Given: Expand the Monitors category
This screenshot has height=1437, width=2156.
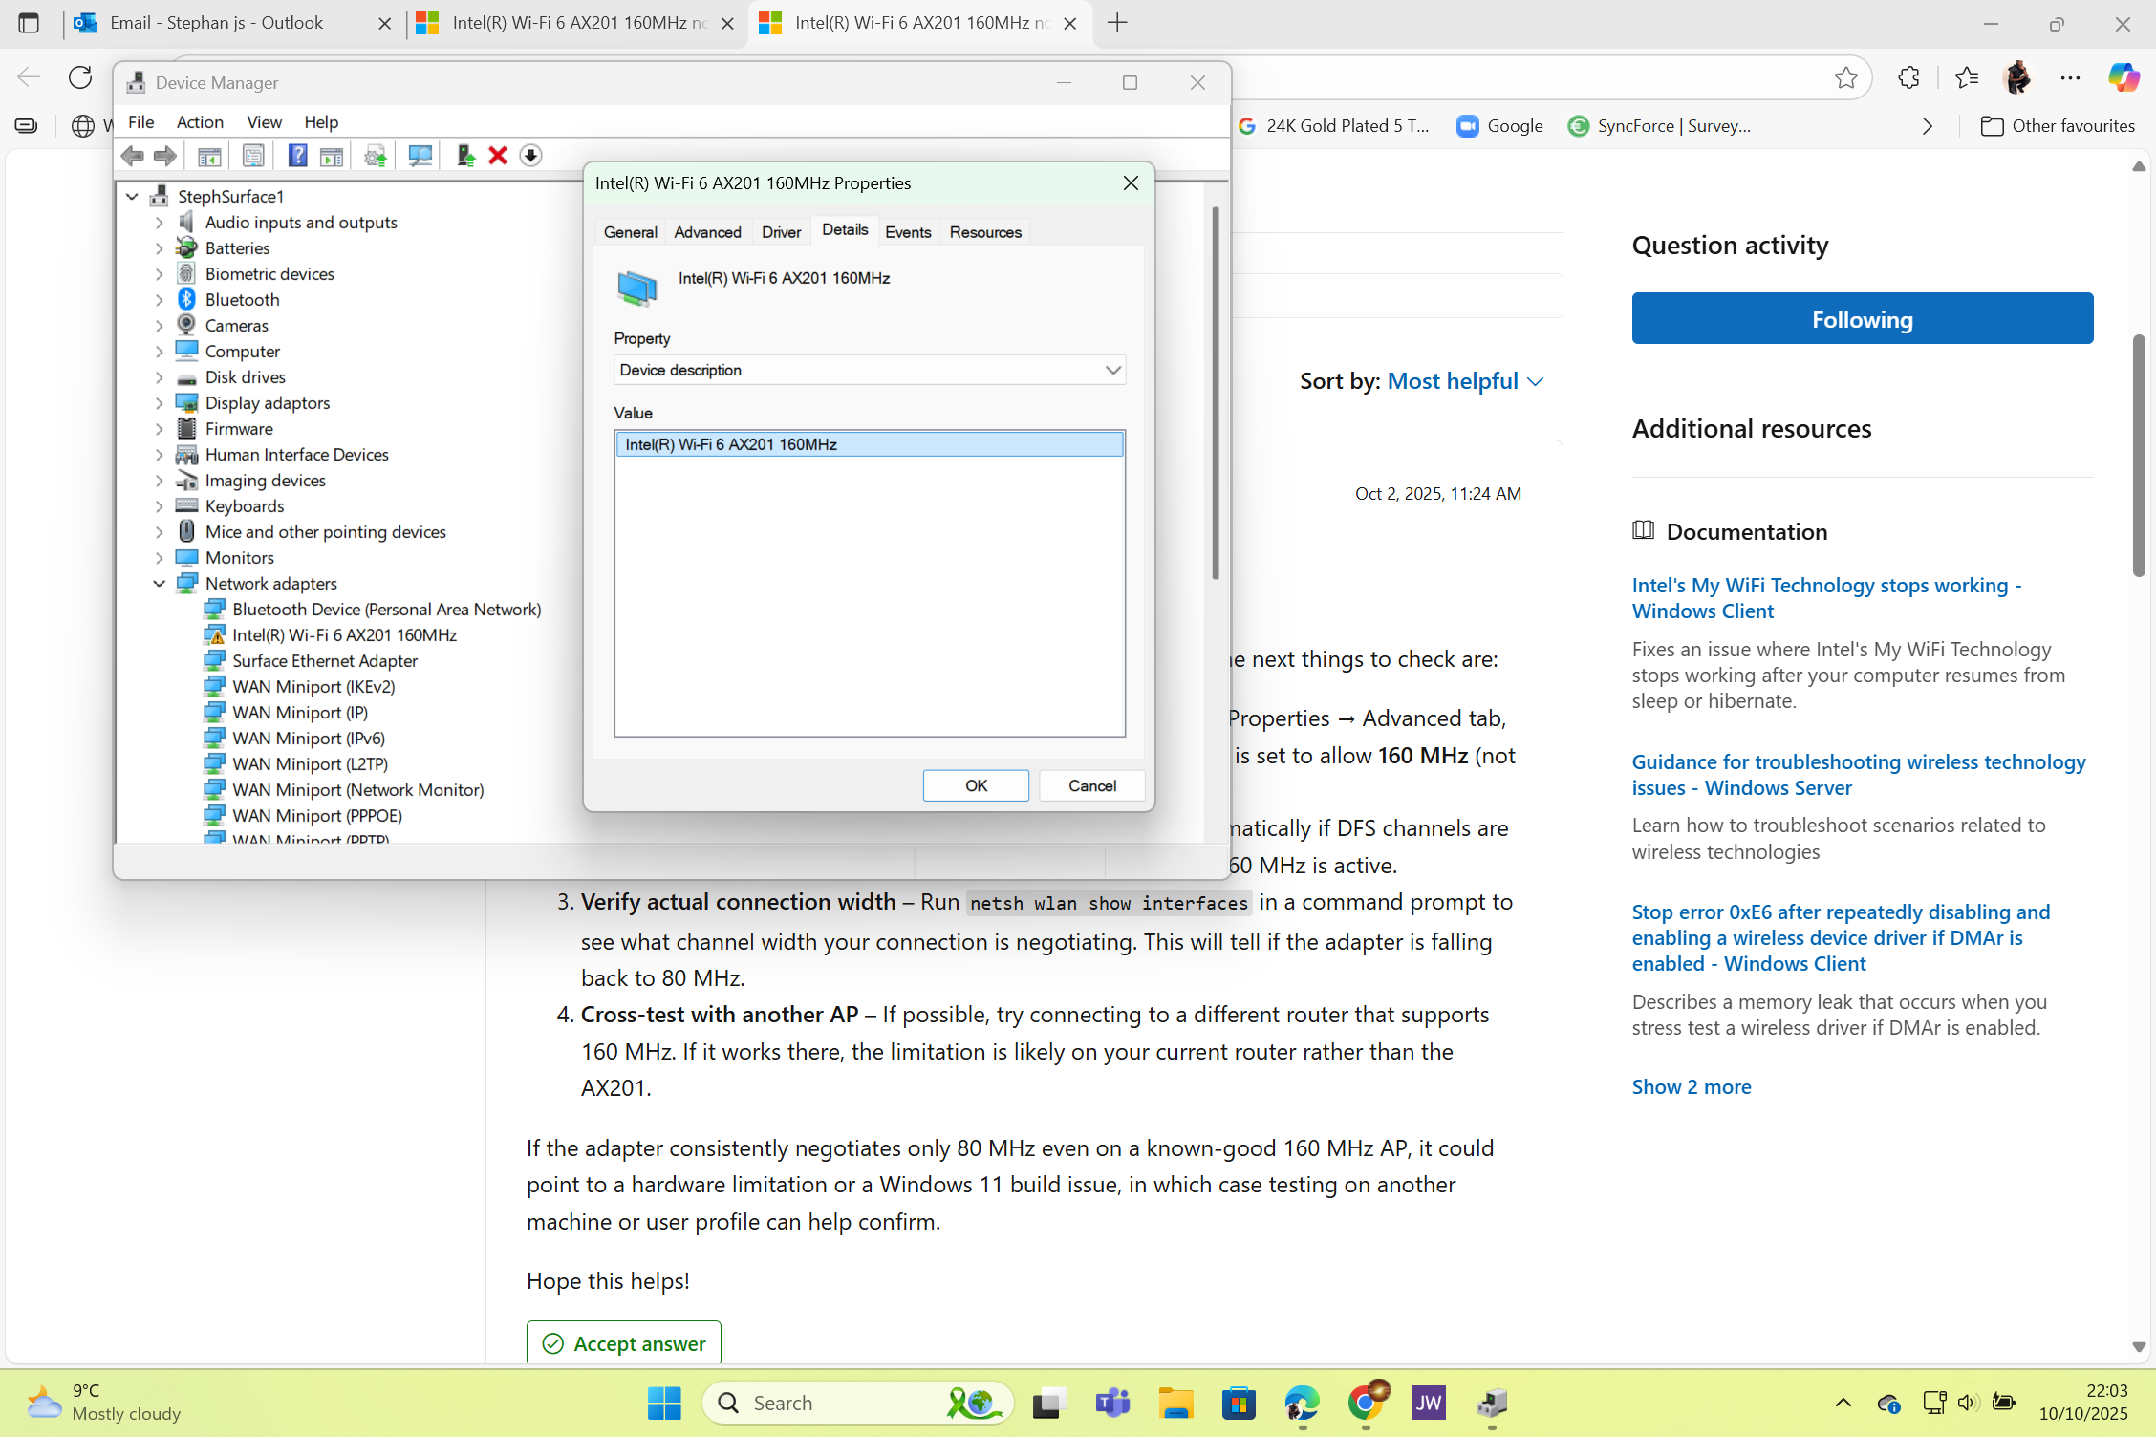Looking at the screenshot, I should pyautogui.click(x=159, y=558).
